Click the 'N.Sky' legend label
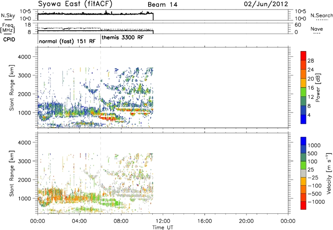 pyautogui.click(x=8, y=15)
